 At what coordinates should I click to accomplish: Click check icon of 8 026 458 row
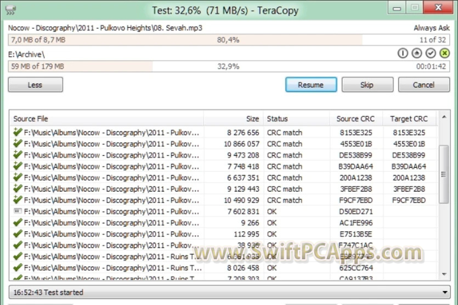pos(18,268)
